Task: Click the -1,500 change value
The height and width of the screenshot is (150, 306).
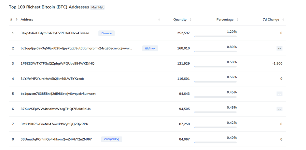Action: pyautogui.click(x=277, y=64)
